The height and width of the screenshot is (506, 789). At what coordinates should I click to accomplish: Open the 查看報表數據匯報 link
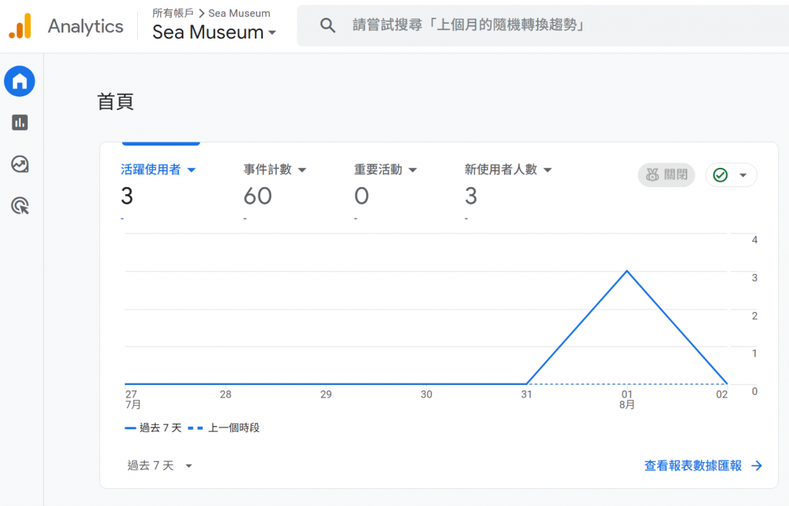click(x=693, y=465)
